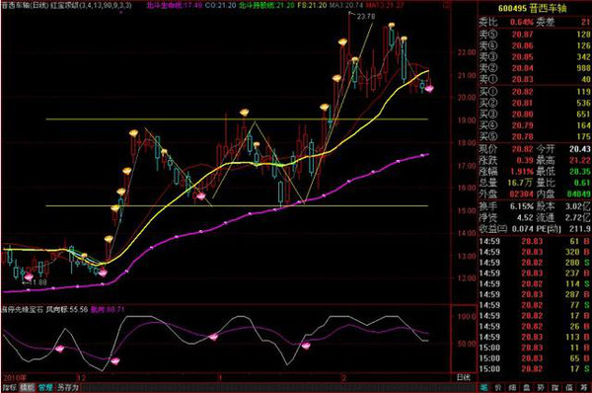Screen dimensions: 592x393
Task: Click the pink gem at the rightmost oscillator crossover
Action: [x=306, y=345]
